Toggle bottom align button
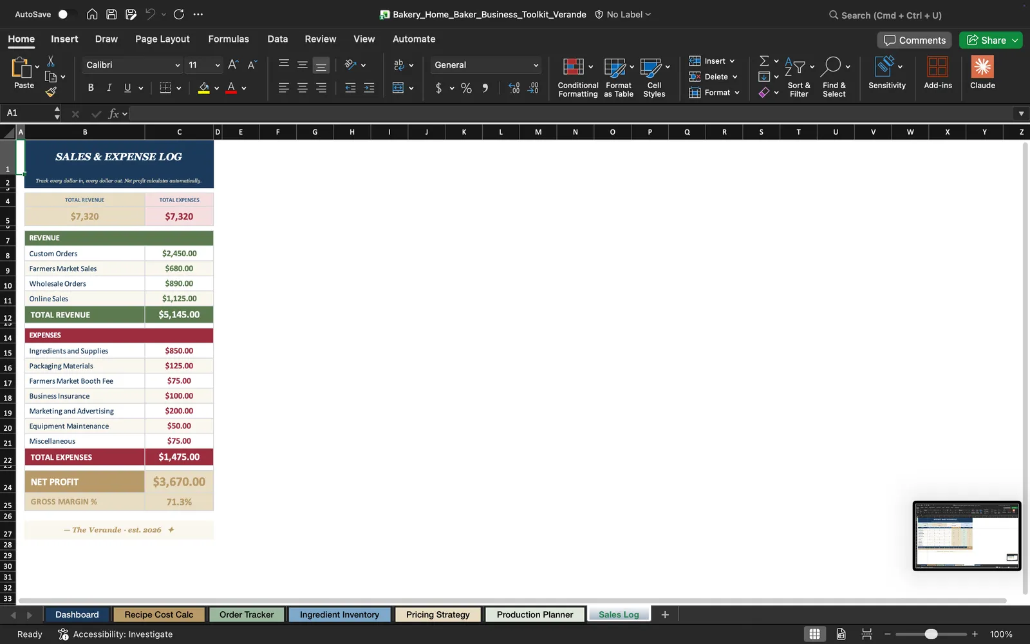The height and width of the screenshot is (644, 1030). [x=321, y=65]
